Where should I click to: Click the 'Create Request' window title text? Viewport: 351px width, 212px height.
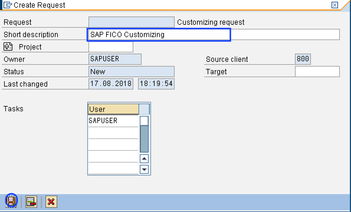coord(40,5)
